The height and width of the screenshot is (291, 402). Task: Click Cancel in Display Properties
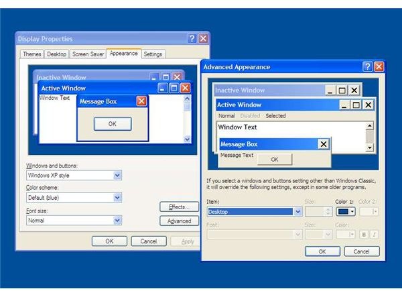coord(149,241)
